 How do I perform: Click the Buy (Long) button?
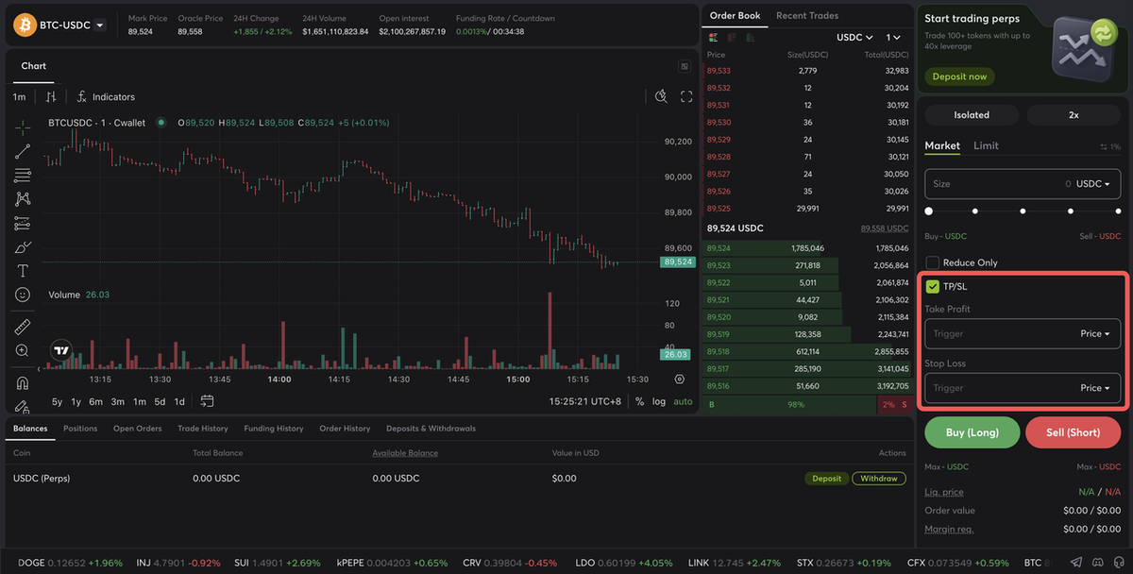tap(972, 432)
